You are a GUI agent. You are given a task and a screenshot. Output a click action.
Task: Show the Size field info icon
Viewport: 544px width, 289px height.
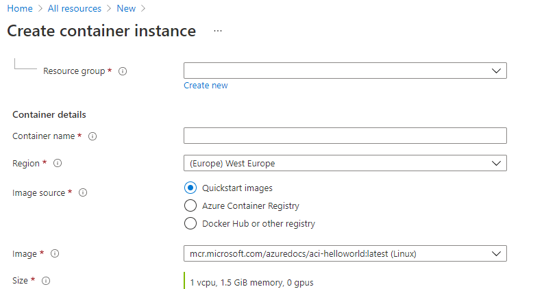[x=46, y=281]
